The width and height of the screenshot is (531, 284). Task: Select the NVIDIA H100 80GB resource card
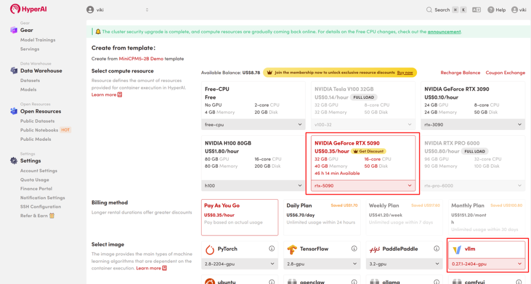[x=253, y=158]
